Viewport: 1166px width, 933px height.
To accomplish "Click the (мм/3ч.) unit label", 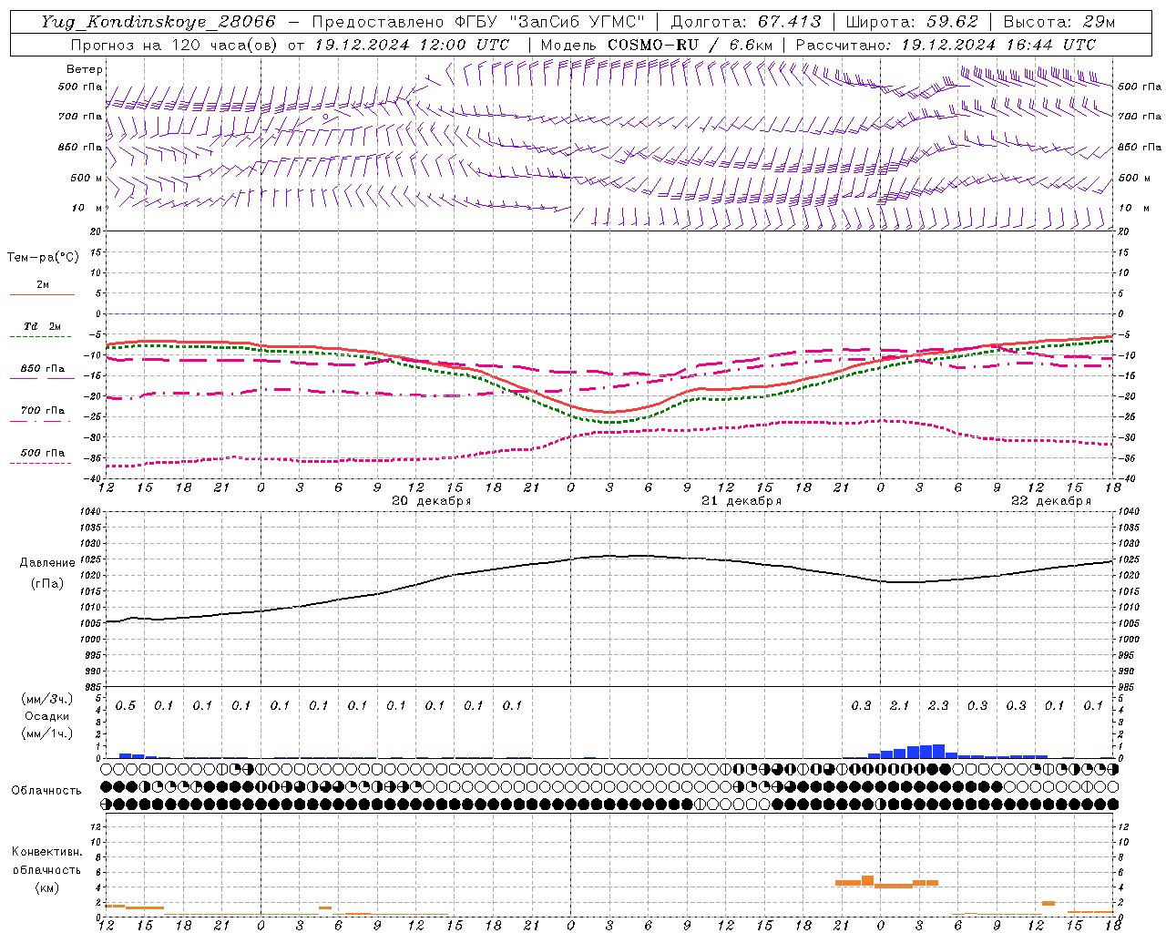I will pos(46,699).
